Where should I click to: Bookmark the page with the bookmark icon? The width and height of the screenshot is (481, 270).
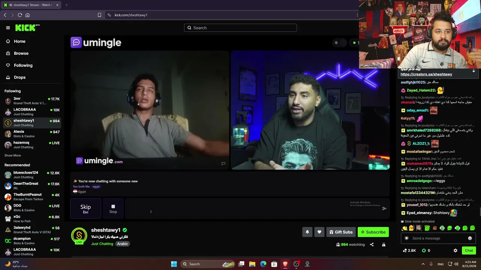(x=99, y=15)
